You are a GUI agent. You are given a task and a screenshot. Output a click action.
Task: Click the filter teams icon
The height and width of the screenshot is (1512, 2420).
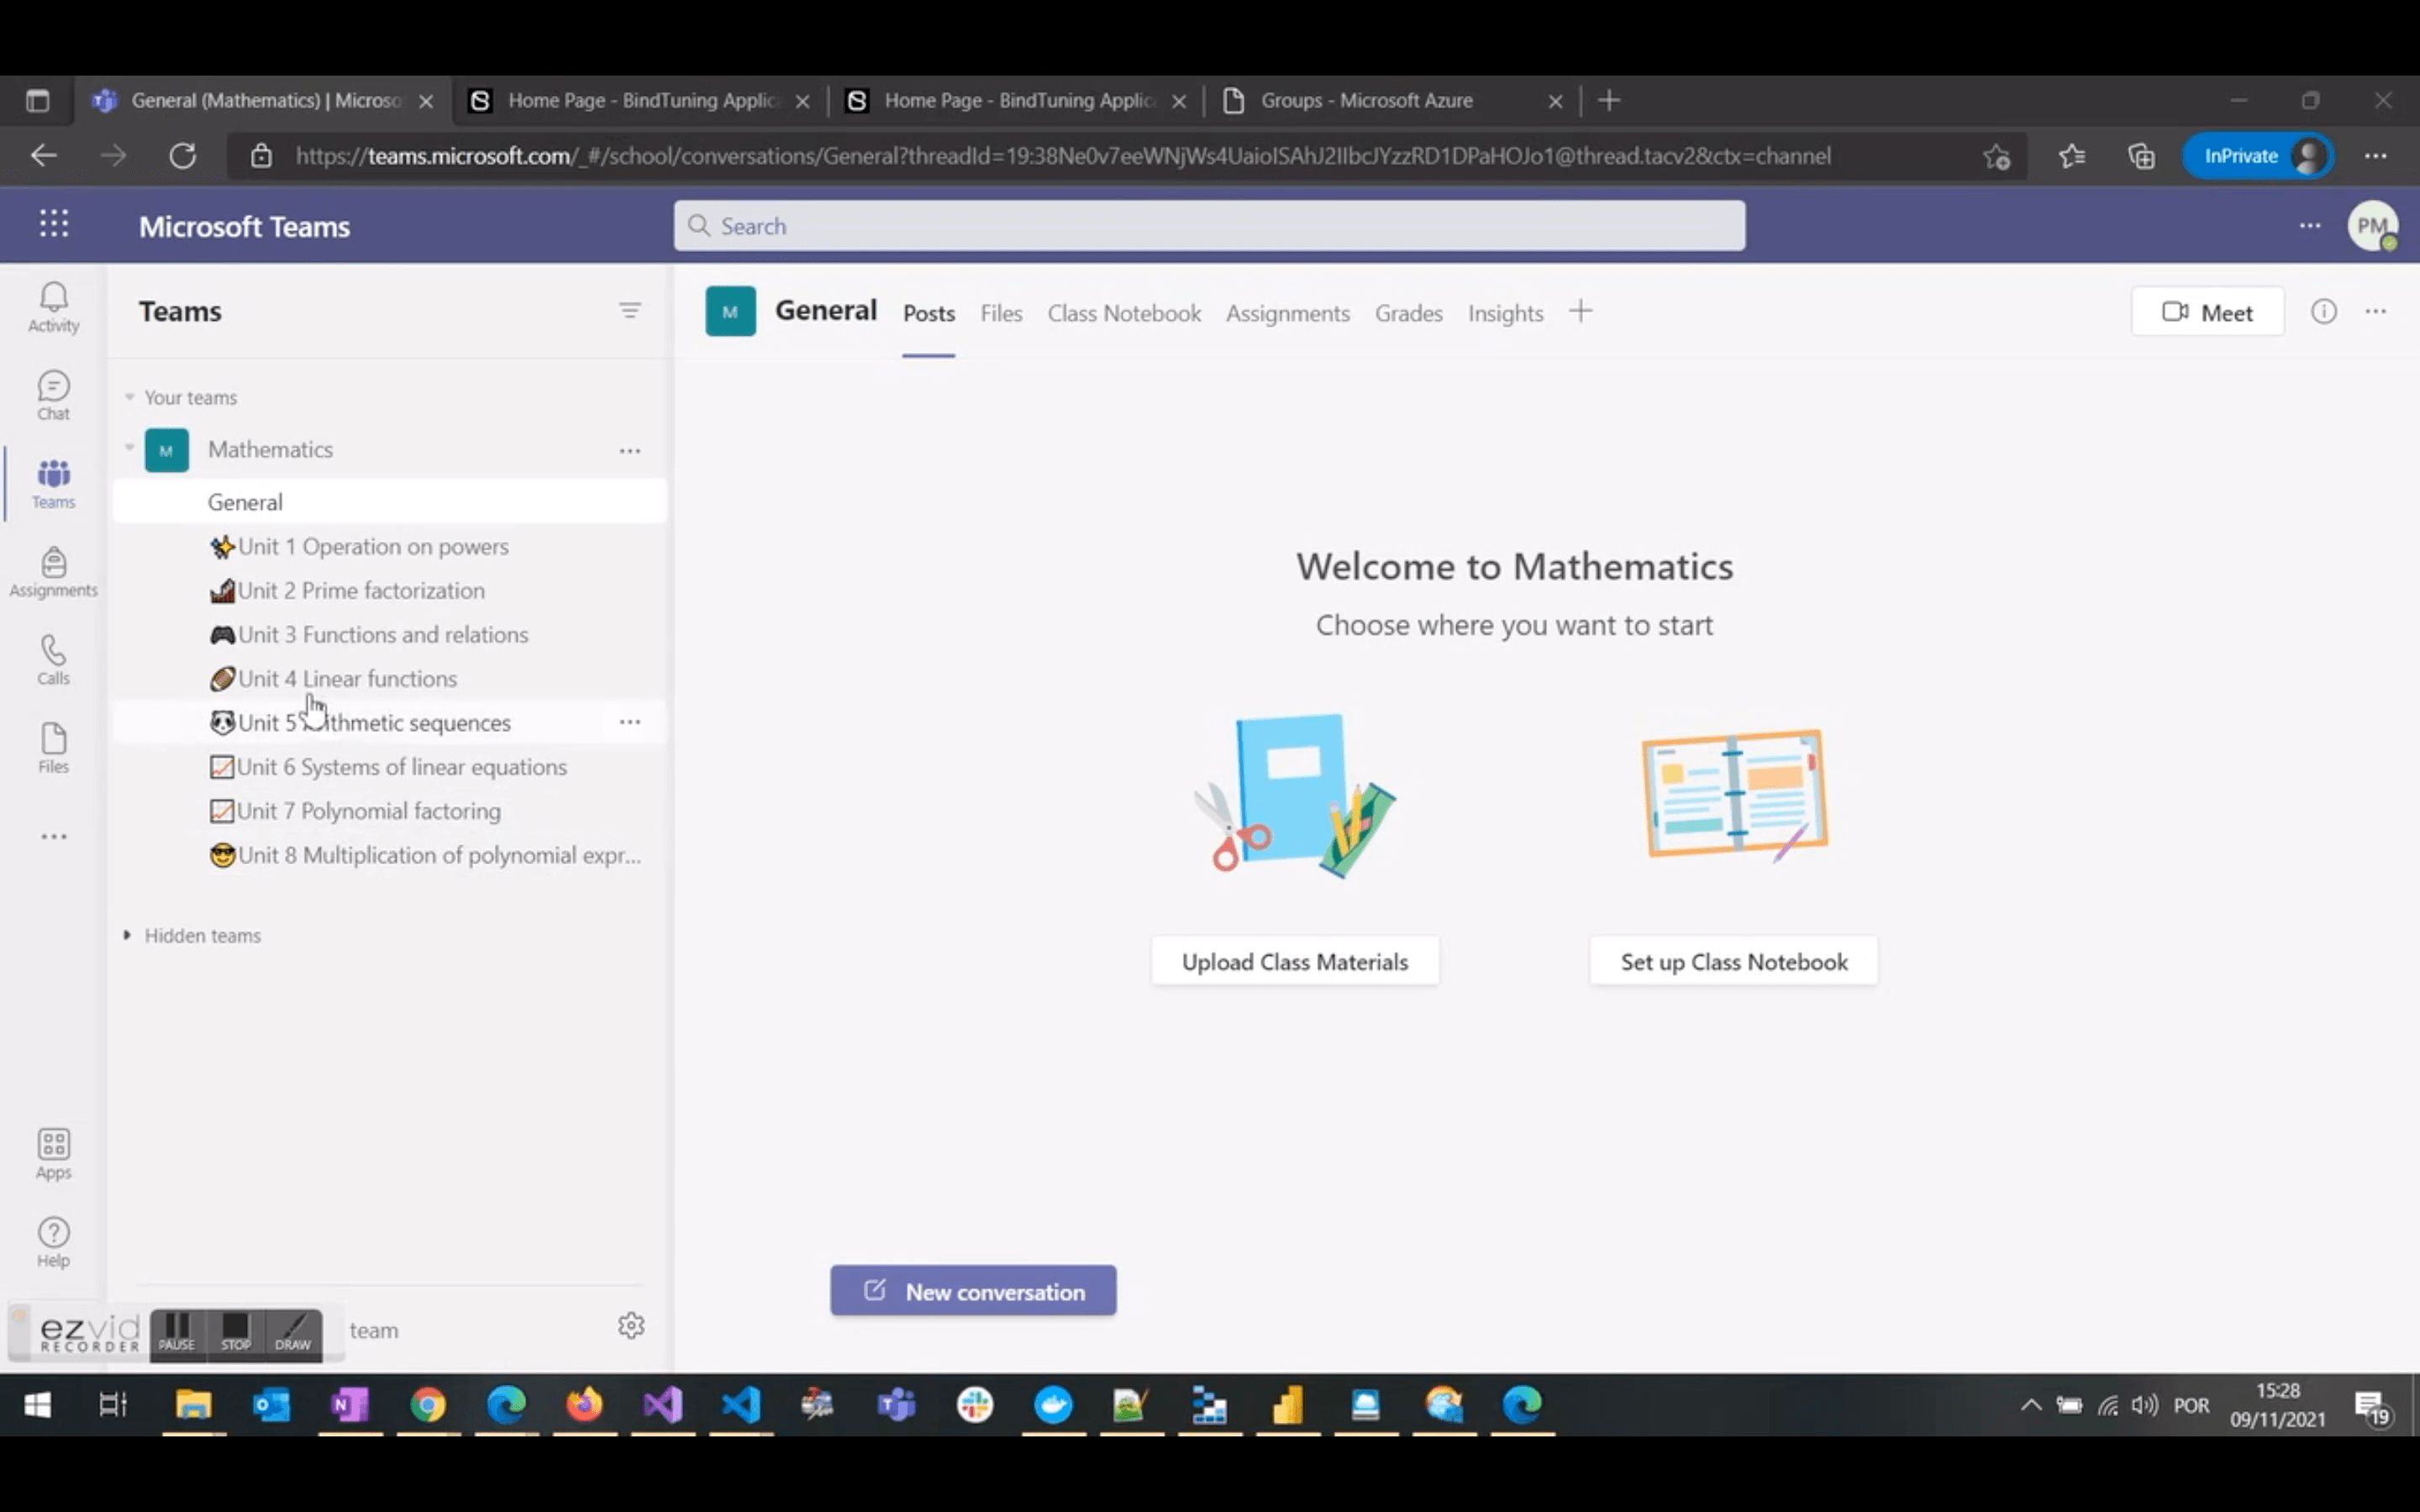tap(629, 311)
